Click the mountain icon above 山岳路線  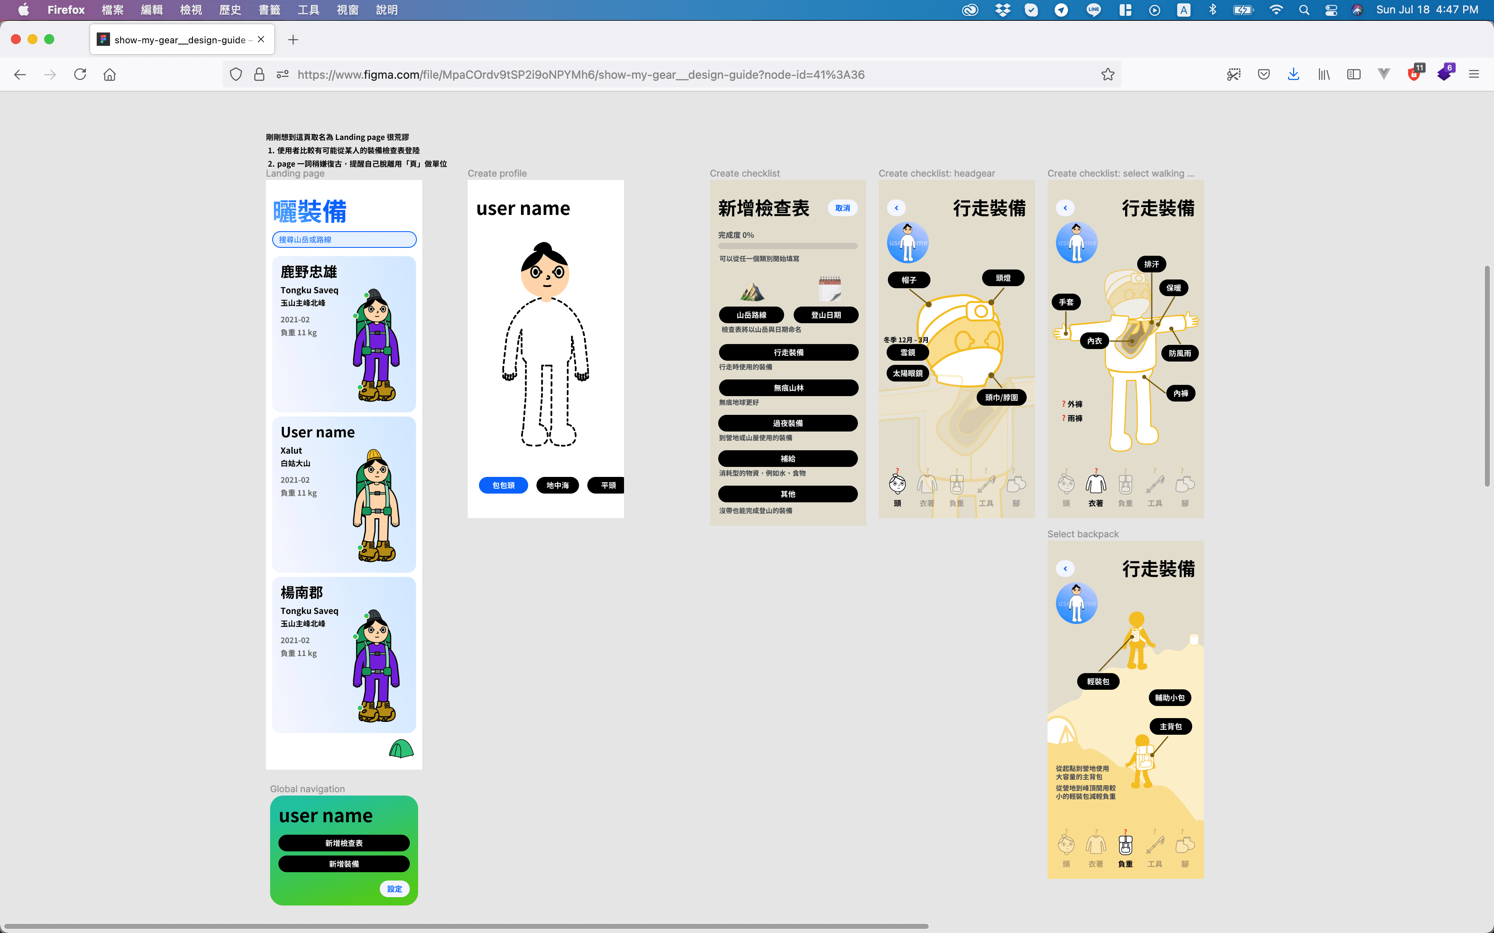coord(752,291)
